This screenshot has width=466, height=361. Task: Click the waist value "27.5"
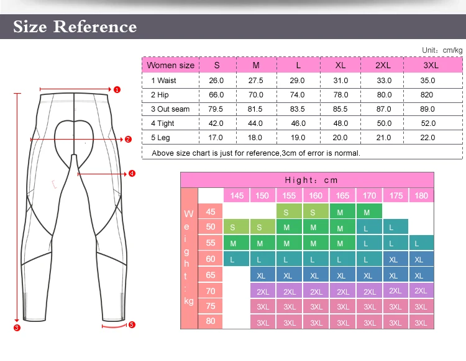255,81
